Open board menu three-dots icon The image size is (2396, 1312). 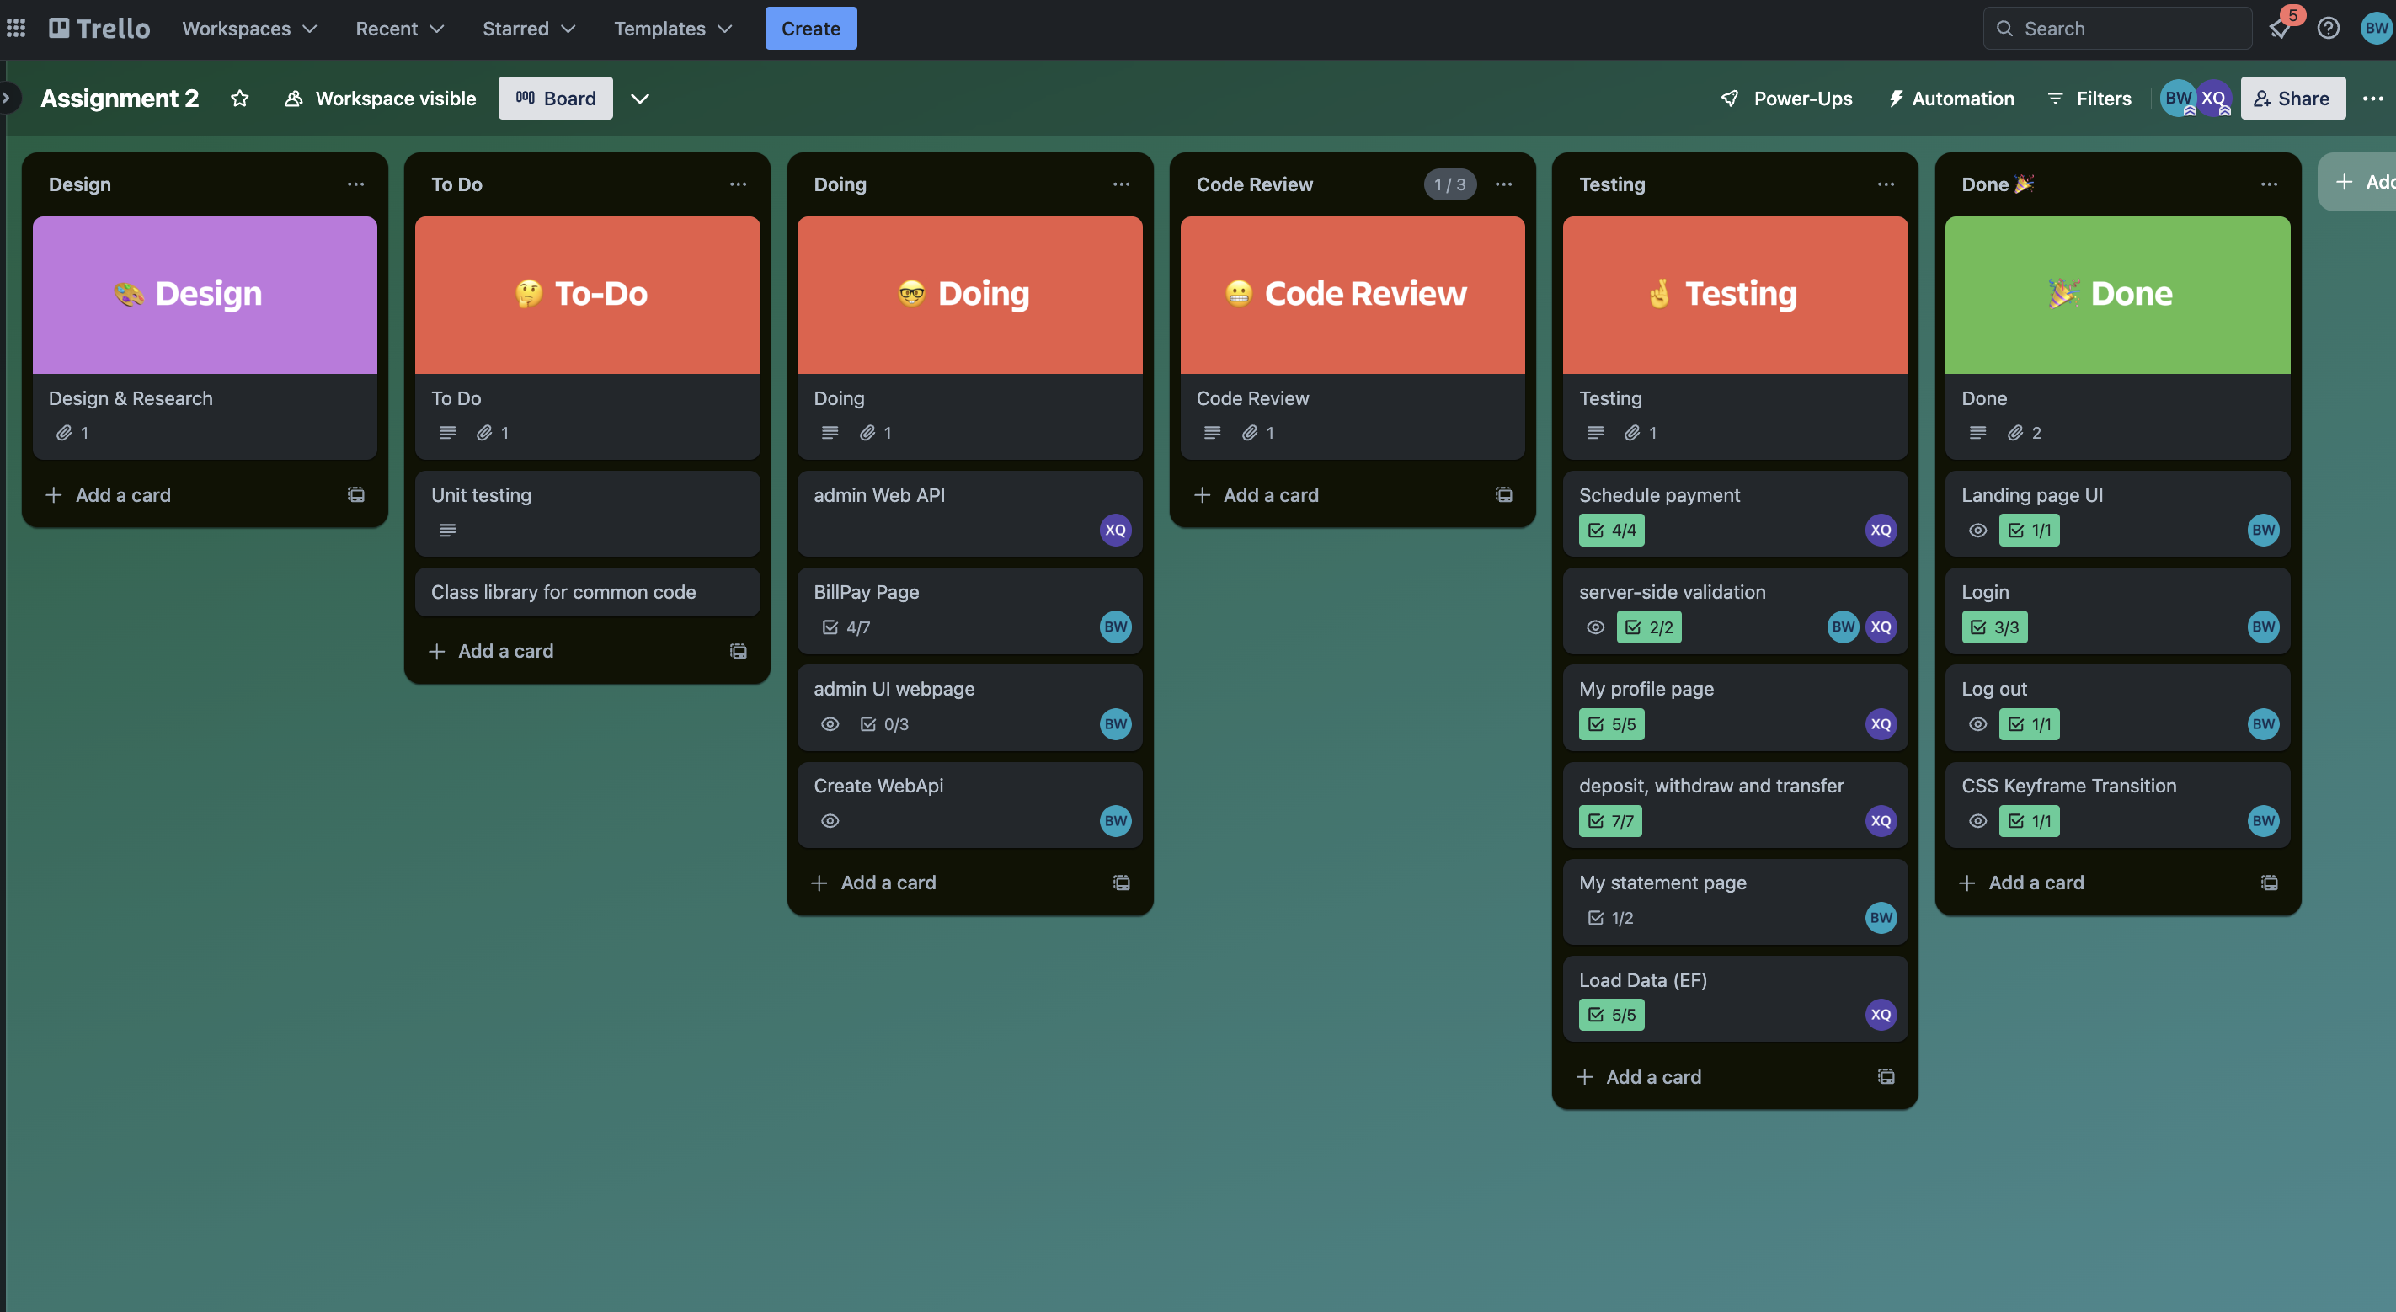pos(2372,99)
